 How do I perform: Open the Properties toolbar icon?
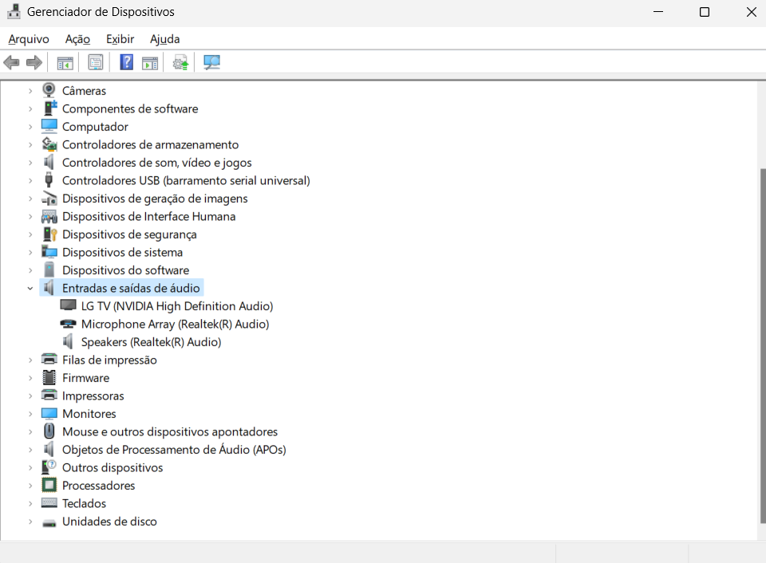point(96,62)
